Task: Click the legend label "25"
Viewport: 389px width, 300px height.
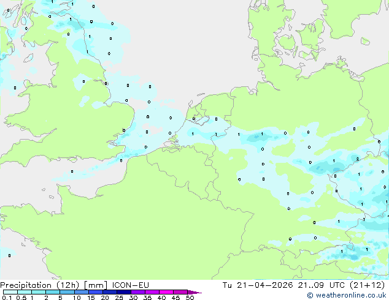Action: click(x=119, y=298)
